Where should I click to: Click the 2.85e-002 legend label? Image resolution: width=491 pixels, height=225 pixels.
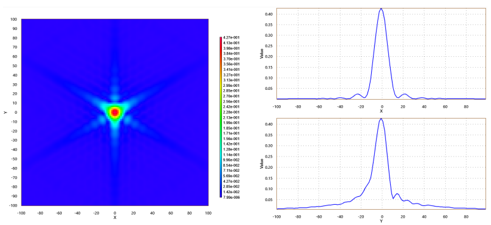[x=231, y=186]
